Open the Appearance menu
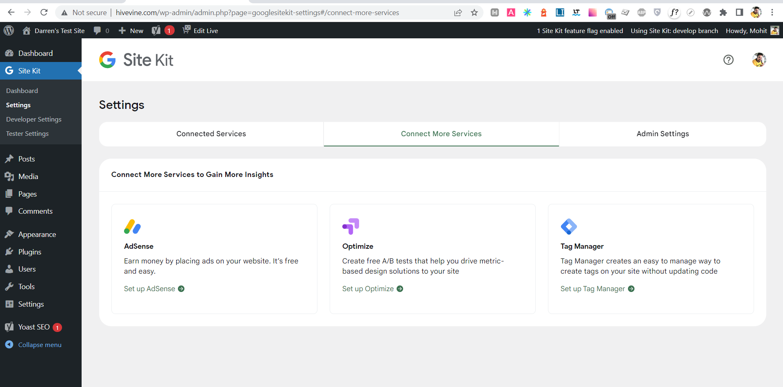Image resolution: width=783 pixels, height=387 pixels. tap(37, 234)
